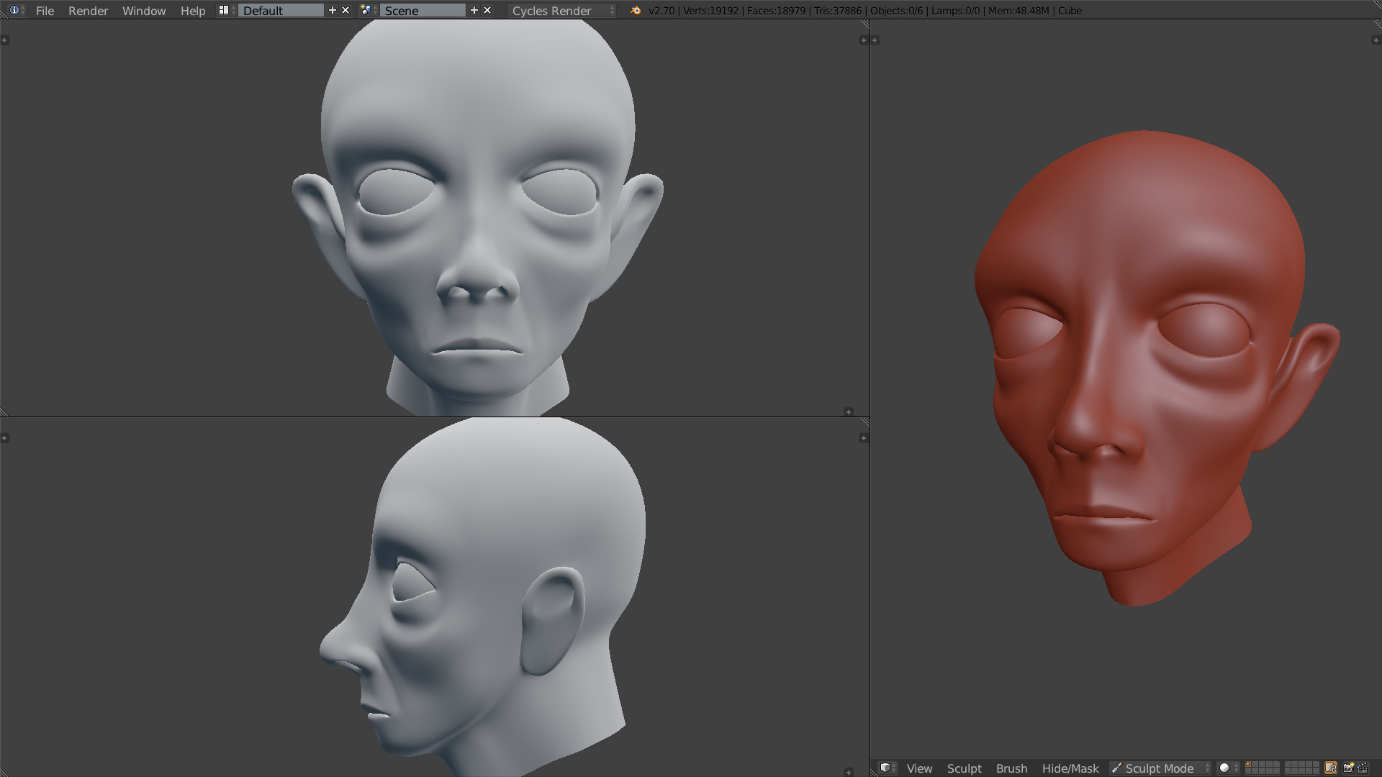
Task: Open the File menu
Action: [x=45, y=11]
